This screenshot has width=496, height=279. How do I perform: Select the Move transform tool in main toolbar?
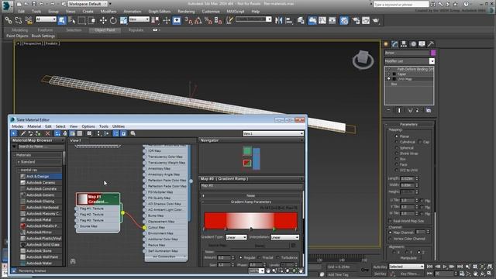pyautogui.click(x=103, y=21)
